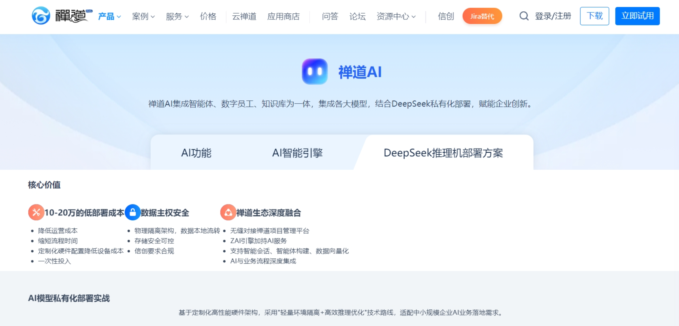Click the 核心价值 heading

[44, 185]
